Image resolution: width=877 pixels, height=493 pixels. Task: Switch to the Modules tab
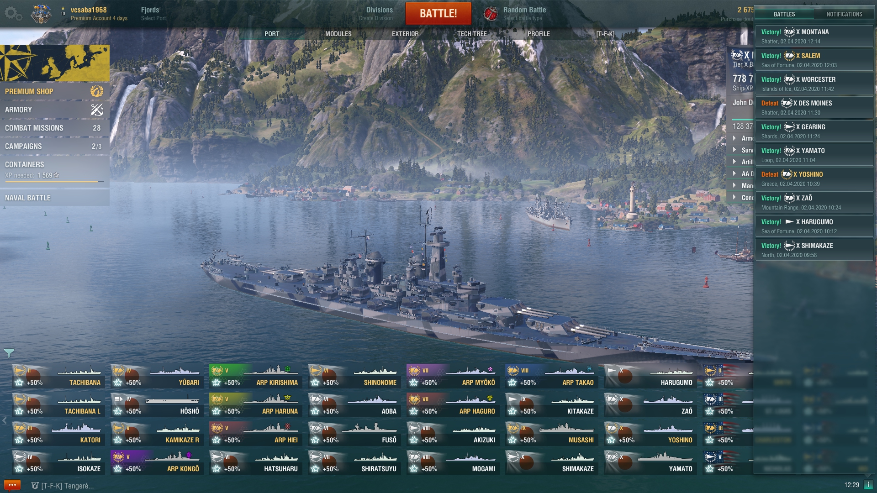(x=338, y=34)
